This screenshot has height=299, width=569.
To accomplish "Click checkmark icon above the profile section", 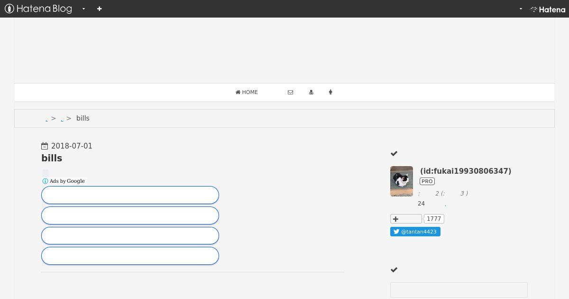I will (x=394, y=153).
